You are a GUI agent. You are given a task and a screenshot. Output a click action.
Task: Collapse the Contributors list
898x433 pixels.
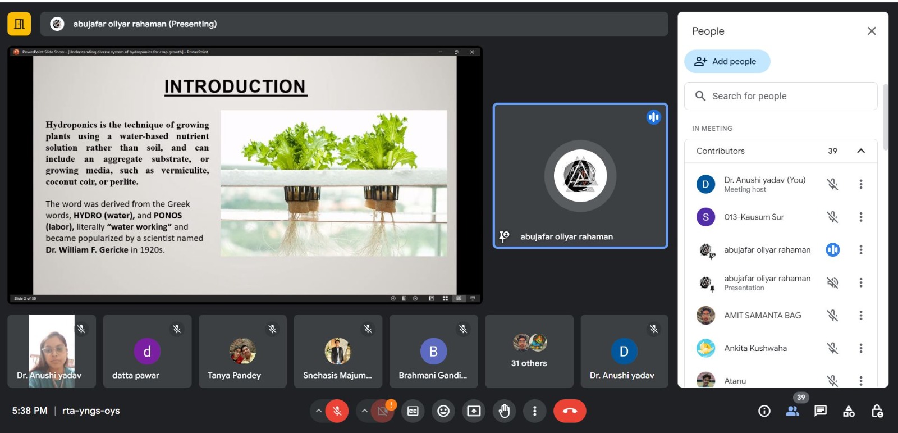(860, 151)
